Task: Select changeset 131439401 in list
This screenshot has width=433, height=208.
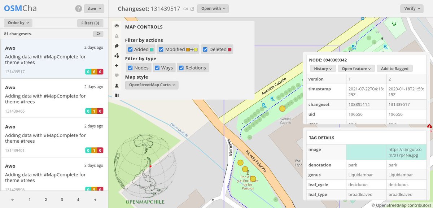Action: 54,137
